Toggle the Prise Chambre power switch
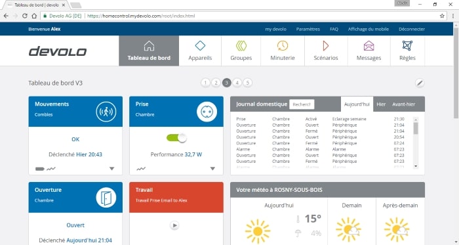This screenshot has height=245, width=459. point(176,138)
